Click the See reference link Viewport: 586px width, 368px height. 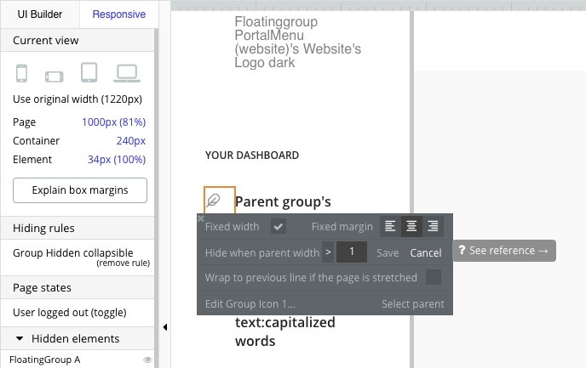[x=503, y=251]
